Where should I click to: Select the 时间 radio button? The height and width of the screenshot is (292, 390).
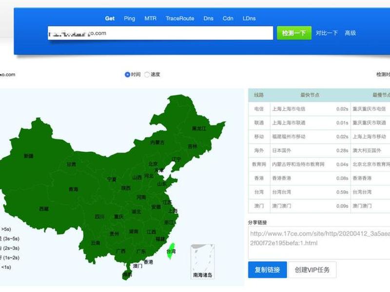(x=127, y=74)
